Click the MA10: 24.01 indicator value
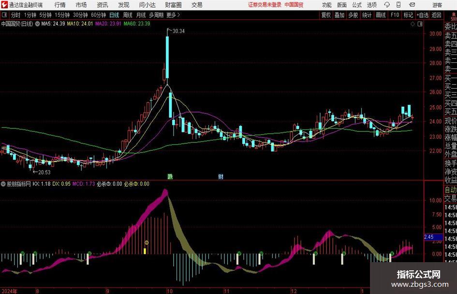 [80, 24]
